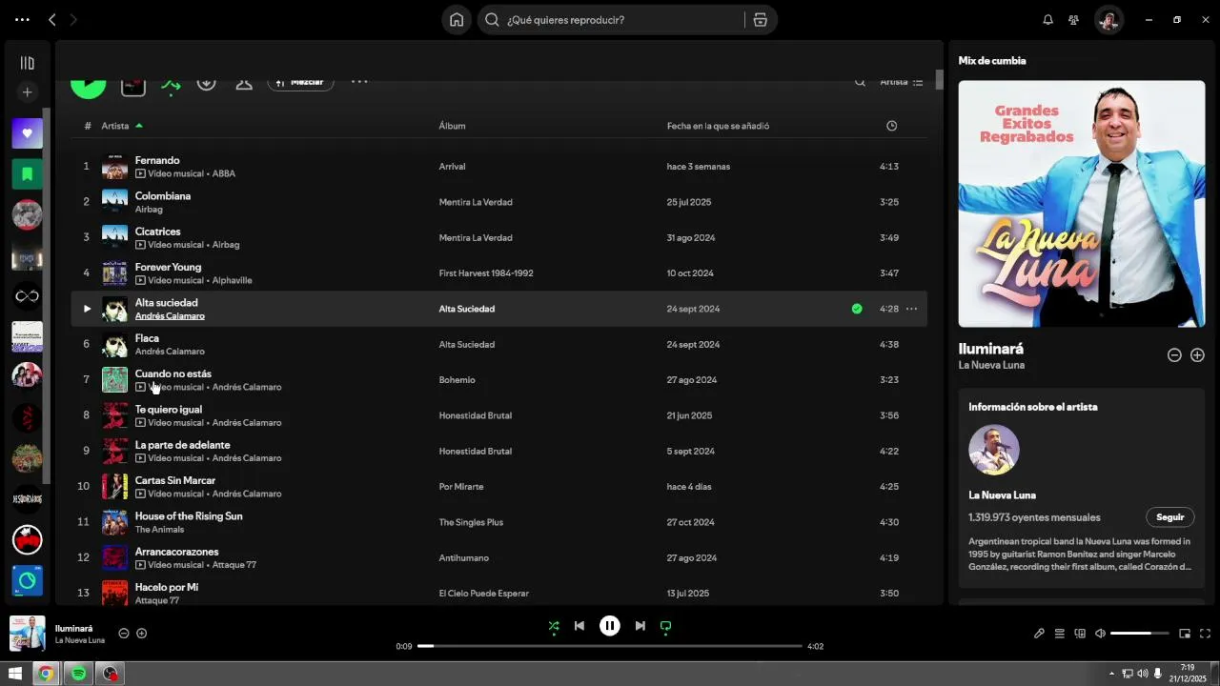The image size is (1220, 686).
Task: Open the notifications bell
Action: 1047,20
